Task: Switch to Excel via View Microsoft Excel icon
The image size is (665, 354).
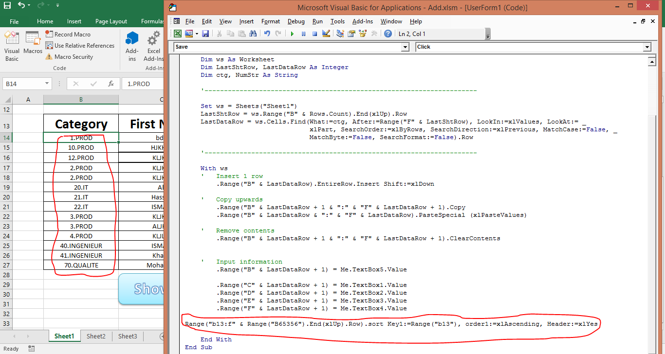Action: 178,34
